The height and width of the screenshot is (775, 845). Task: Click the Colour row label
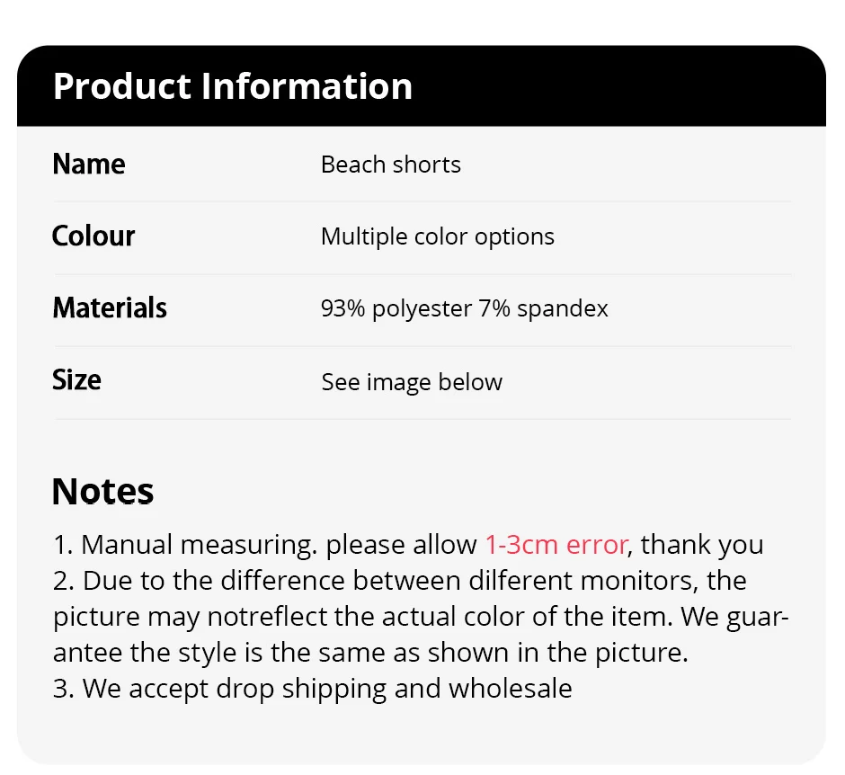(93, 236)
